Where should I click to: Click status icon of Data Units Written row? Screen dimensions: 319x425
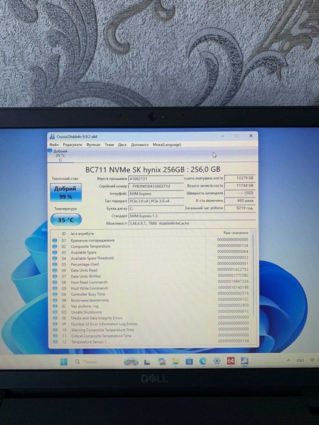pos(55,276)
